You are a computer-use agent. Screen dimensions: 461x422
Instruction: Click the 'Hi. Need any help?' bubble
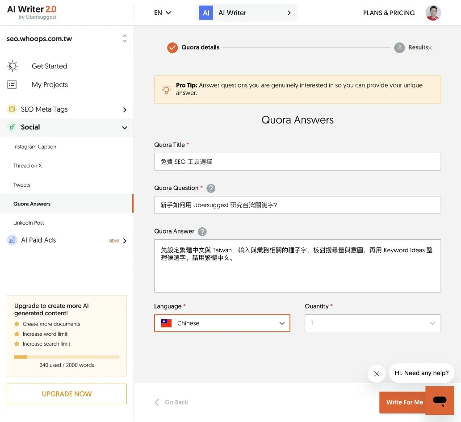[421, 373]
